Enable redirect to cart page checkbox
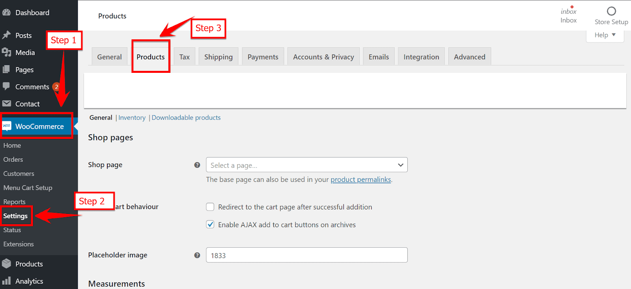The width and height of the screenshot is (631, 289). 210,207
